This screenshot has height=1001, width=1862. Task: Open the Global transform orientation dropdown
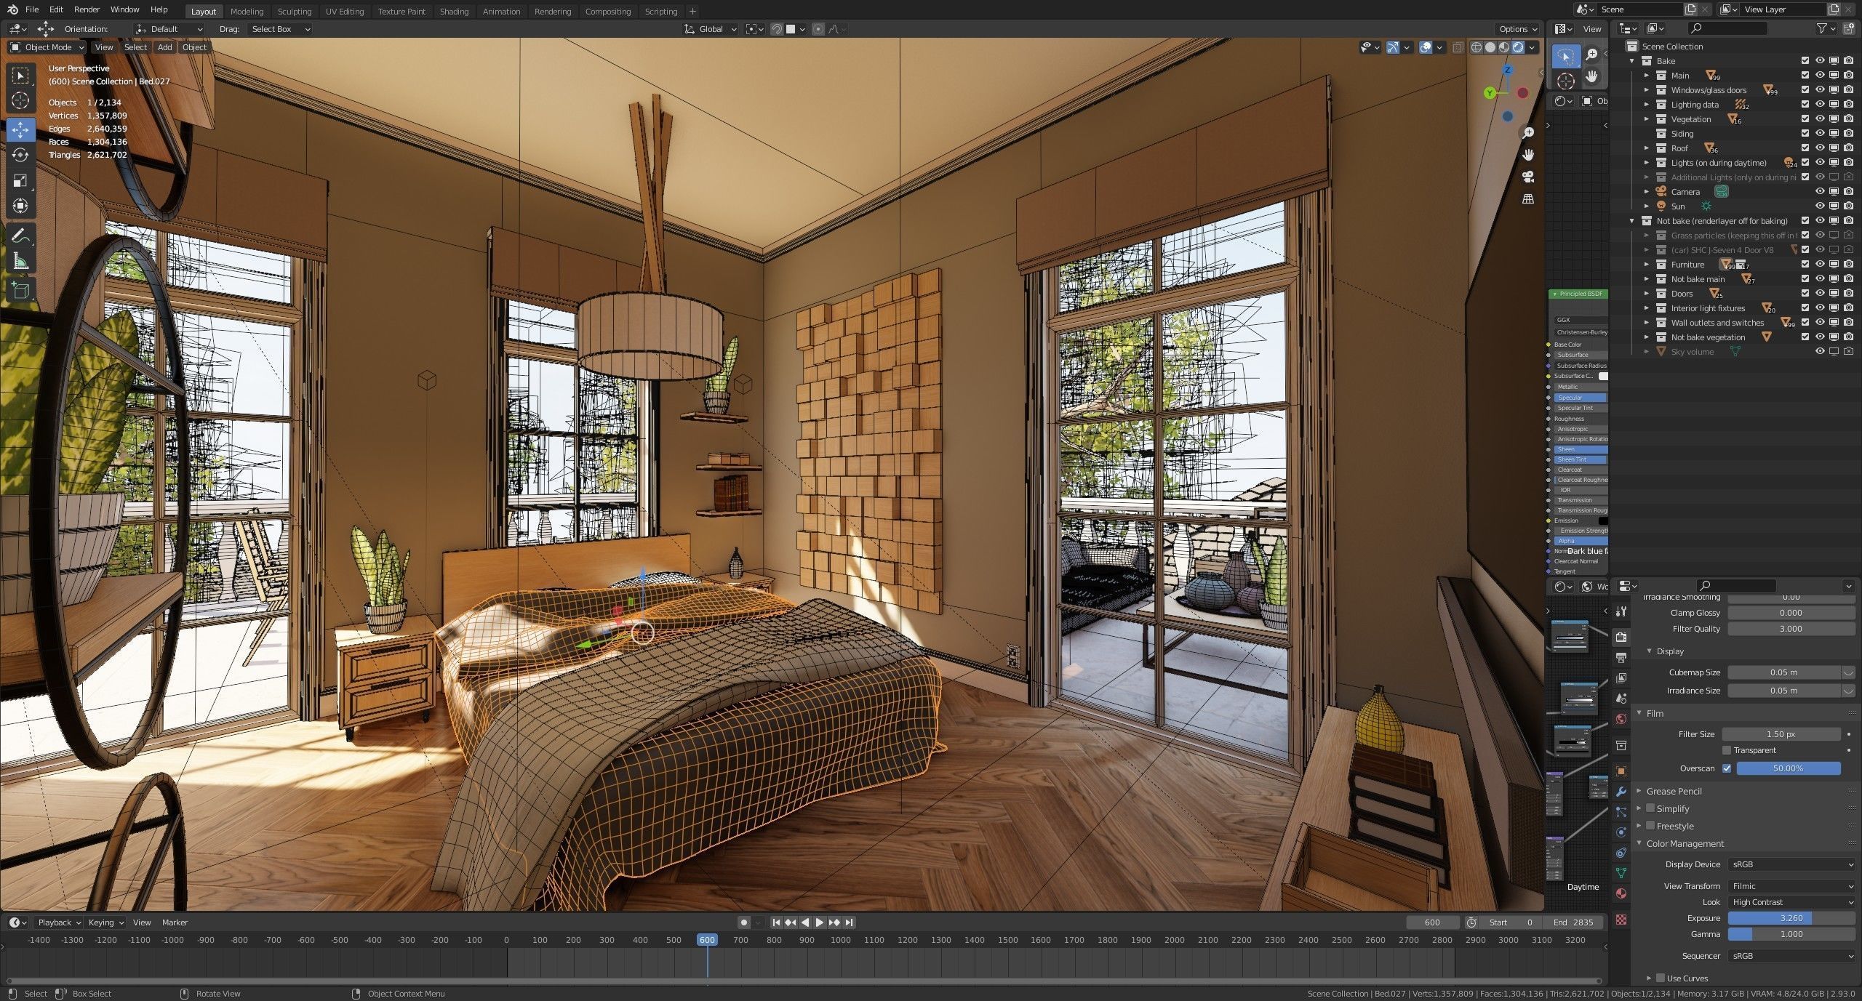(711, 29)
